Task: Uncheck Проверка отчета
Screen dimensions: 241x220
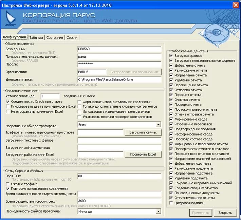Action: 171,105
